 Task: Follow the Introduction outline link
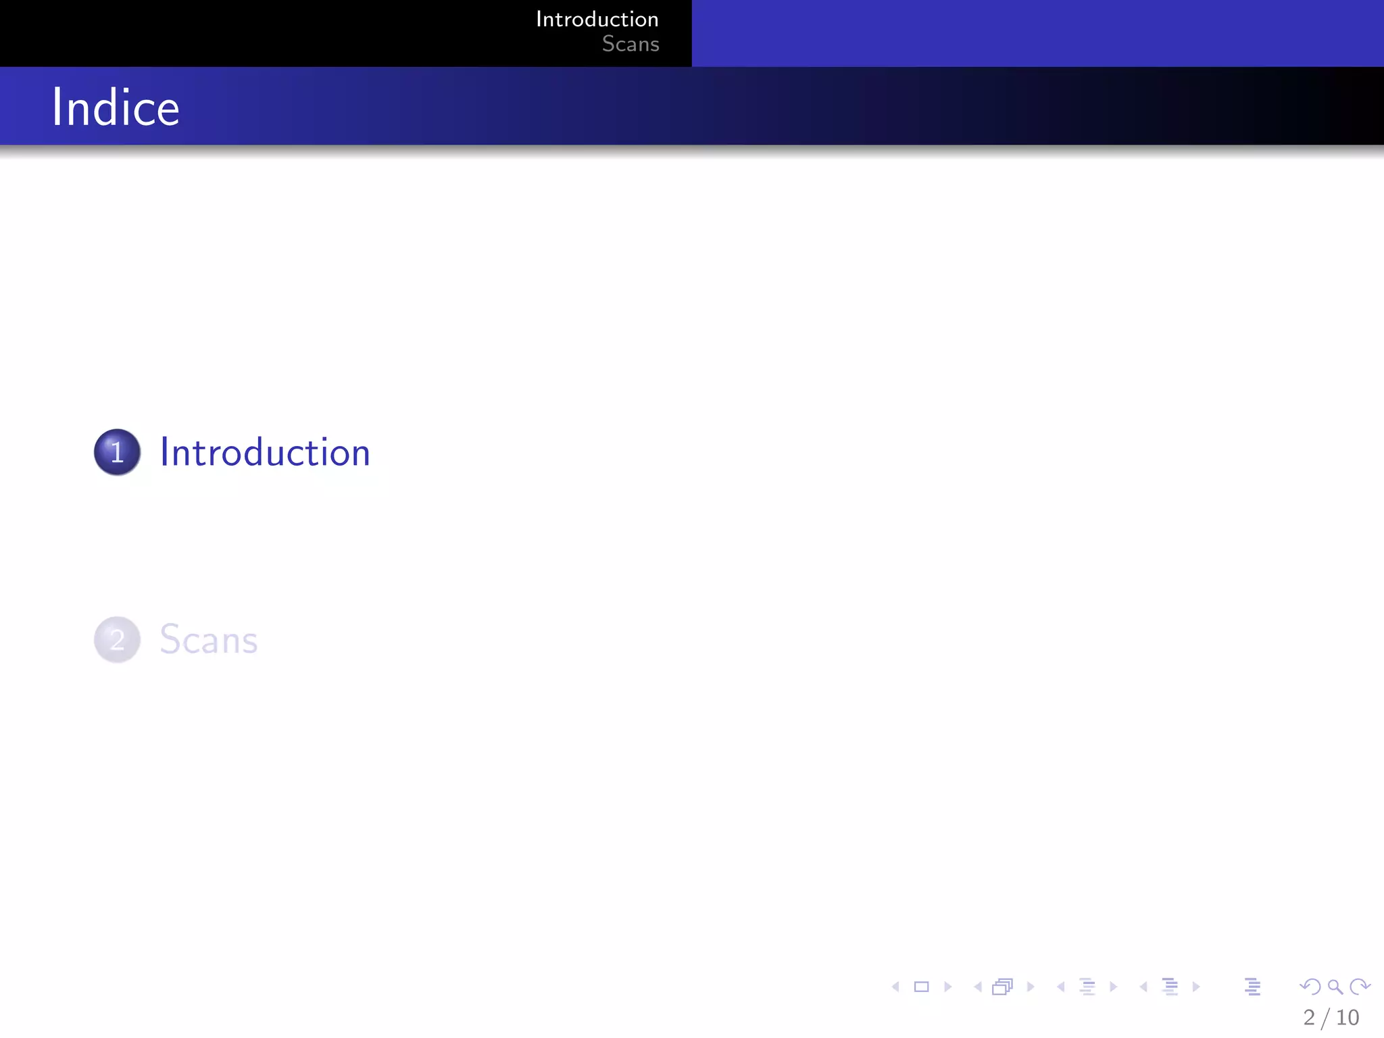(x=265, y=452)
